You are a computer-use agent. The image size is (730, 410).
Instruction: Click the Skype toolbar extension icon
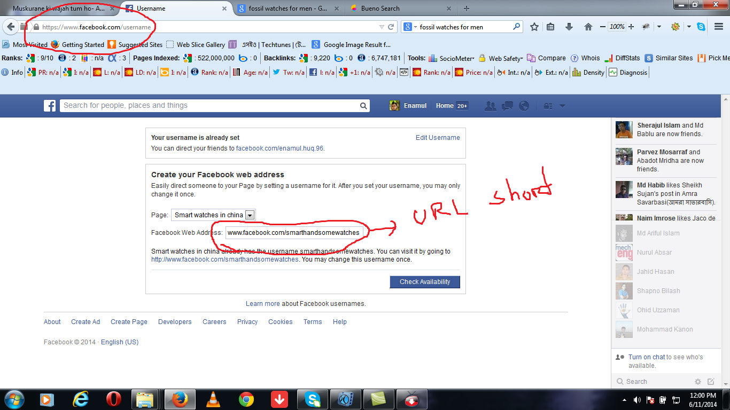701,27
